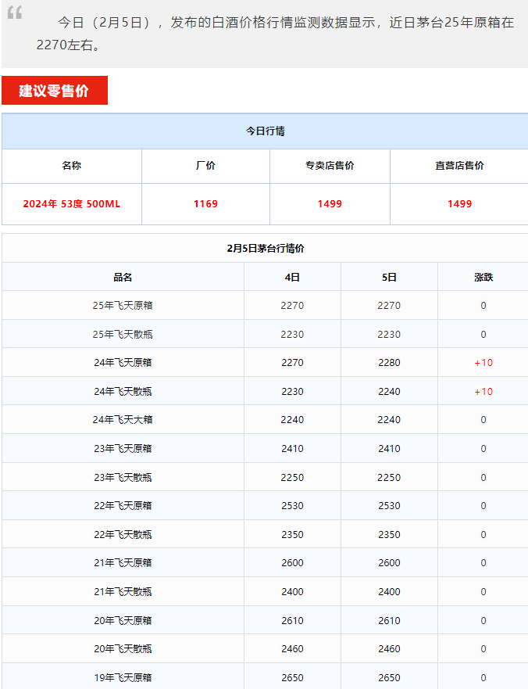Click the 2月5日茅台行情价 table title

[x=265, y=248]
